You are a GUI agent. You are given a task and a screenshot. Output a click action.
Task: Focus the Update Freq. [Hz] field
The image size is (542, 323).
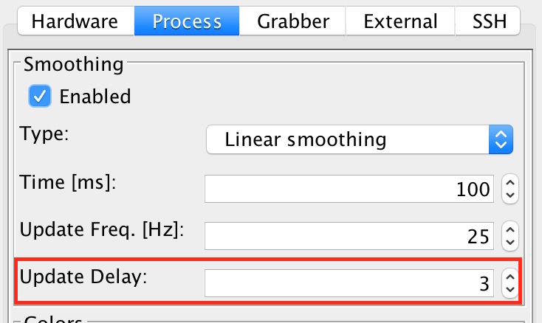pyautogui.click(x=349, y=236)
